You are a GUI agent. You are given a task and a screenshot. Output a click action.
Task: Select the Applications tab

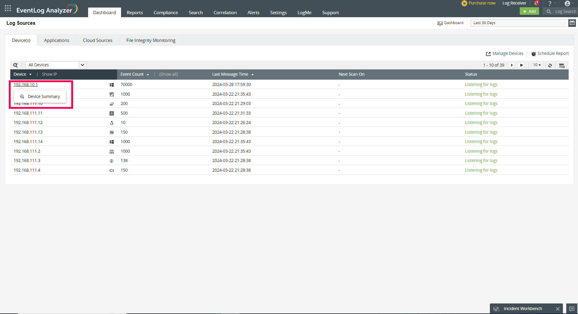56,40
